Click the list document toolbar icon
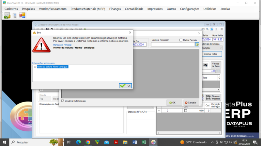Screen dimensions: 261x146 pos(15,16)
